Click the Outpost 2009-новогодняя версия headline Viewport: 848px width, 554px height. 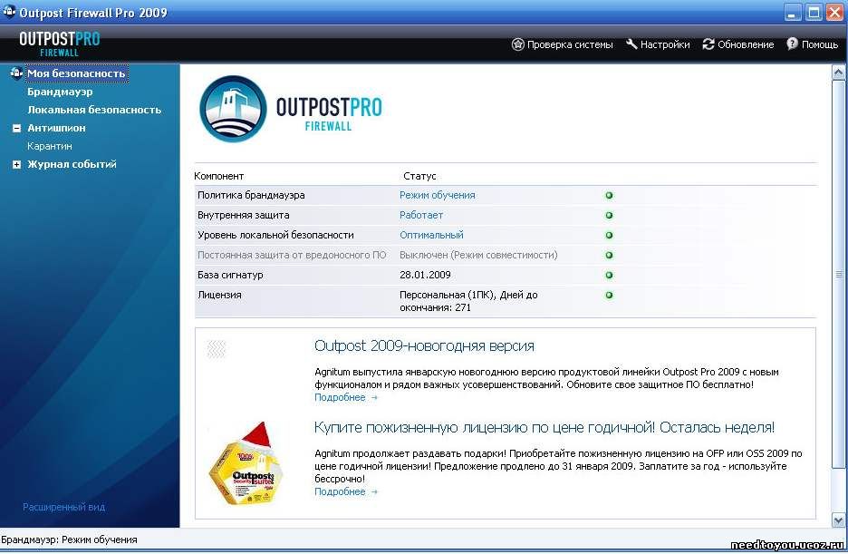pyautogui.click(x=424, y=345)
